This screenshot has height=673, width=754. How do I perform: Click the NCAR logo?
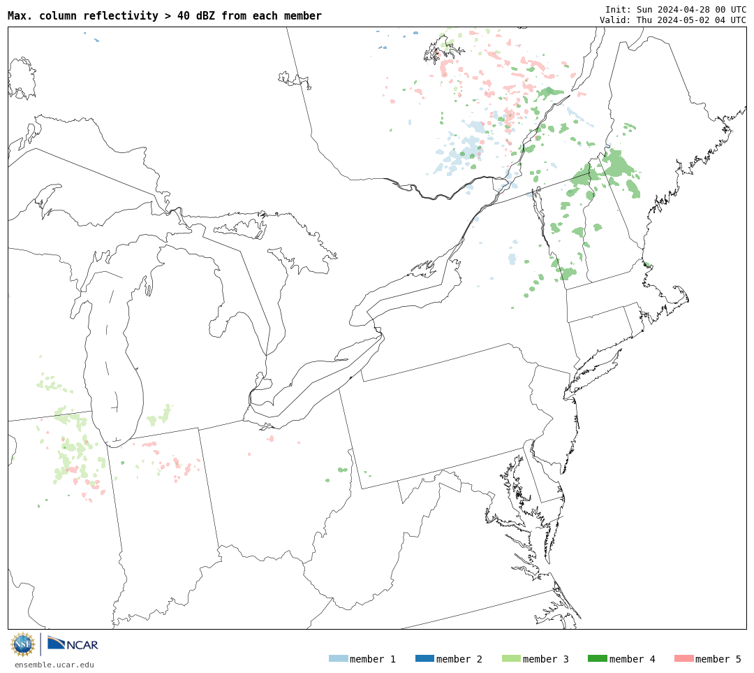(73, 644)
